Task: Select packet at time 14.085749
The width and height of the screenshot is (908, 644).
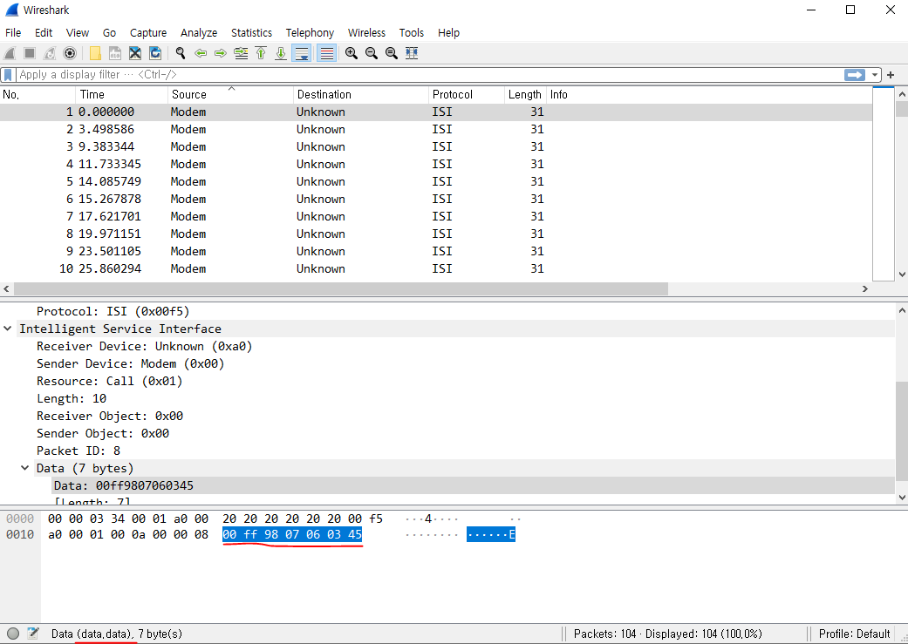Action: tap(436, 181)
